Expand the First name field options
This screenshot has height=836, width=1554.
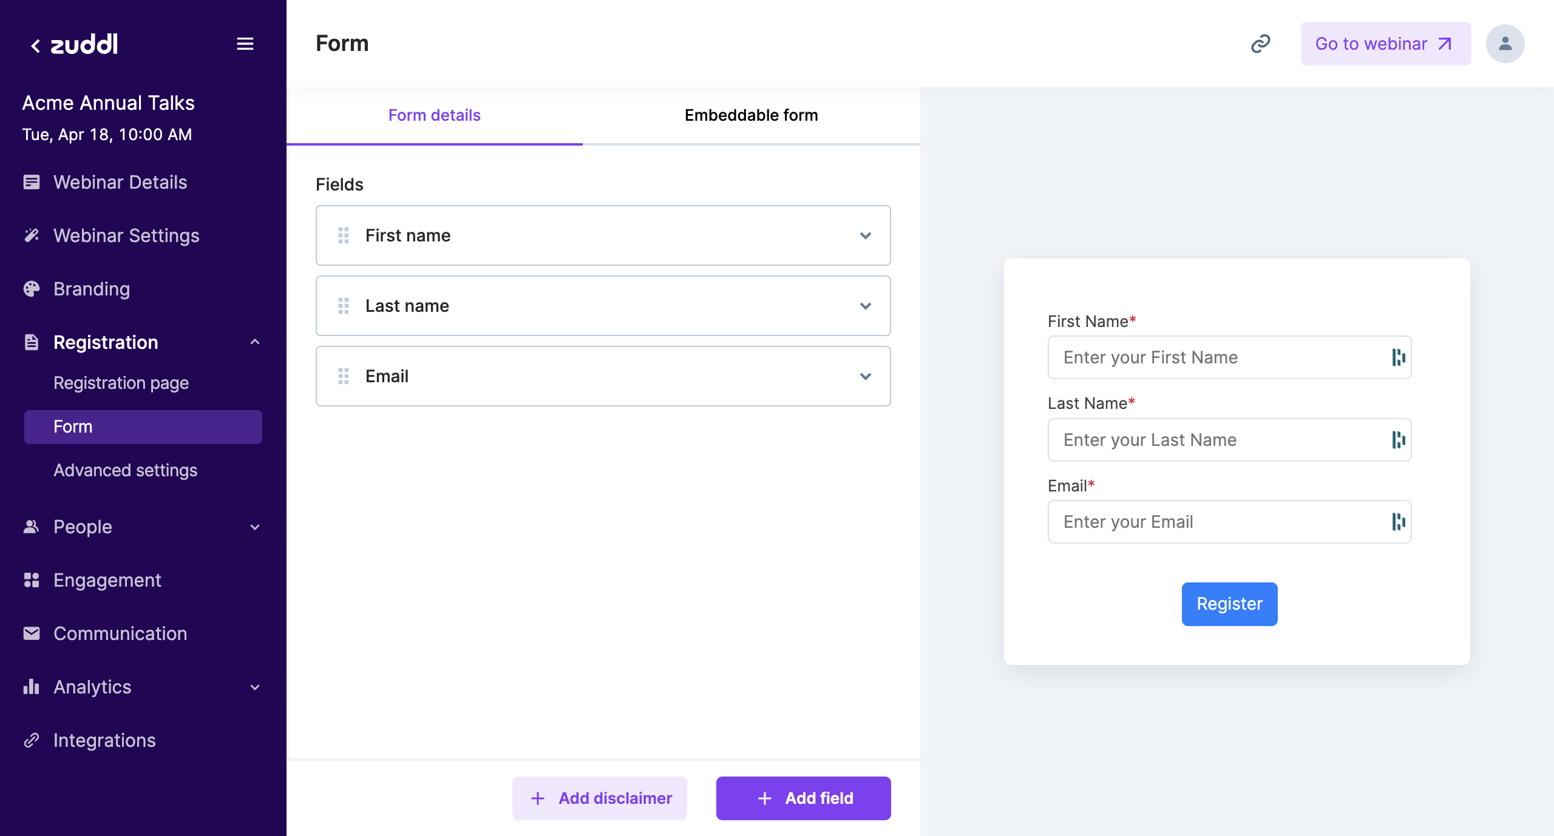[866, 235]
